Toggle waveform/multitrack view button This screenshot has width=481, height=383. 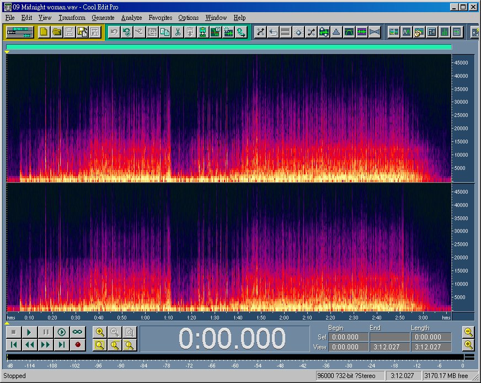pyautogui.click(x=20, y=32)
